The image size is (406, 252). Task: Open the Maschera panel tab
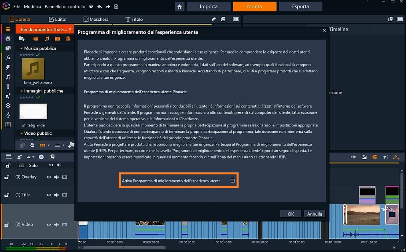click(96, 19)
